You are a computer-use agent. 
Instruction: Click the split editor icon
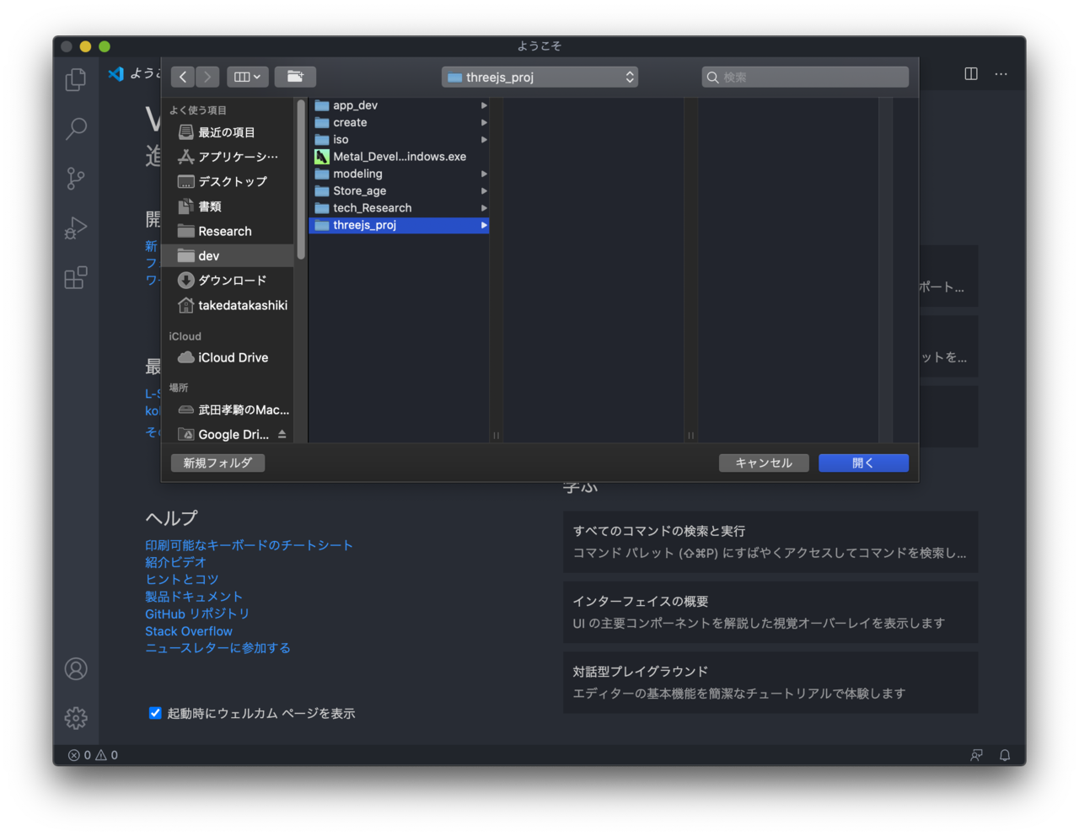tap(971, 74)
